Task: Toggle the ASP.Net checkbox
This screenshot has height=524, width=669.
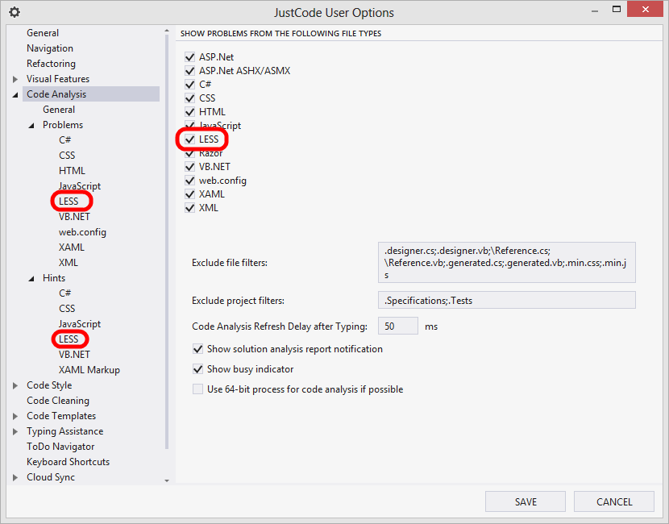Action: click(190, 56)
